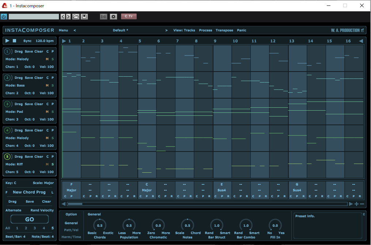Click Rand Velocity option
Viewport: 371px width, 245px height.
point(42,210)
